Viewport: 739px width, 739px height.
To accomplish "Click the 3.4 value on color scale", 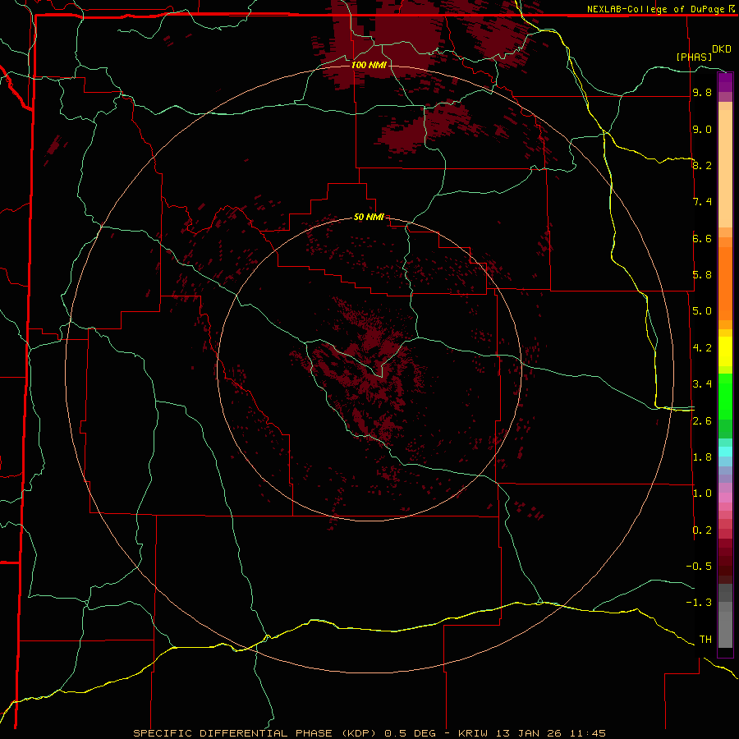I will (702, 384).
